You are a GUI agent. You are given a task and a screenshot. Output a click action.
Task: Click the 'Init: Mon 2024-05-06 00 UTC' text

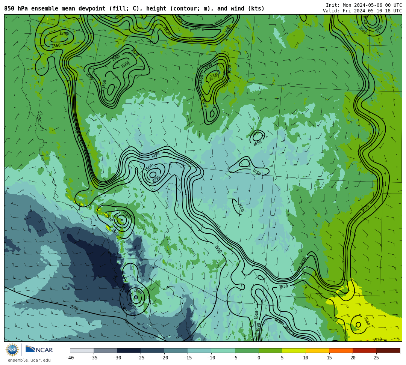(364, 5)
